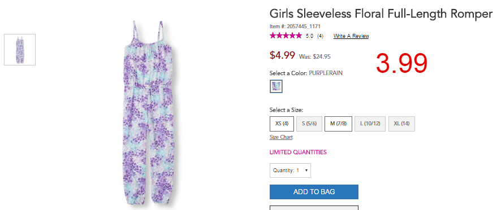Select size XS (4)
Screen dimensions: 497x210
tap(282, 124)
